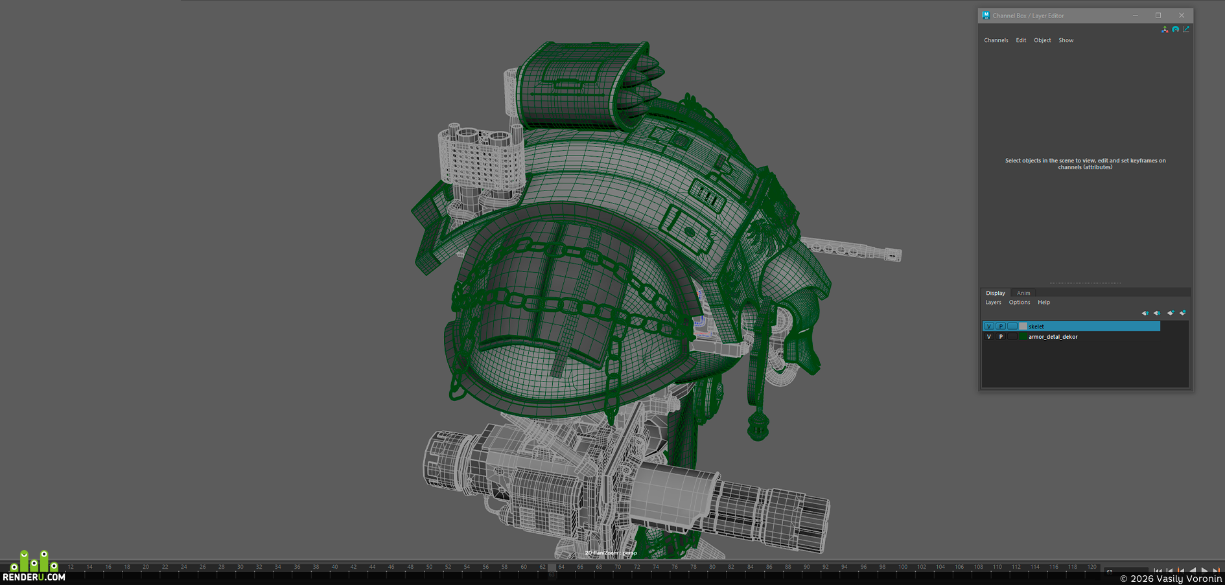The height and width of the screenshot is (585, 1225).
Task: Open the Options menu in Layer Editor
Action: tap(1020, 303)
